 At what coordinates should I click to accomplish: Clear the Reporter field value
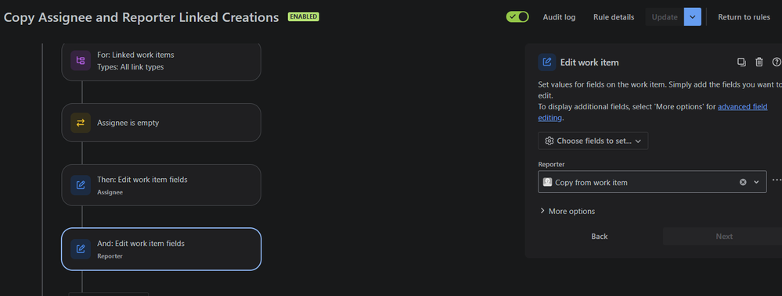point(743,182)
